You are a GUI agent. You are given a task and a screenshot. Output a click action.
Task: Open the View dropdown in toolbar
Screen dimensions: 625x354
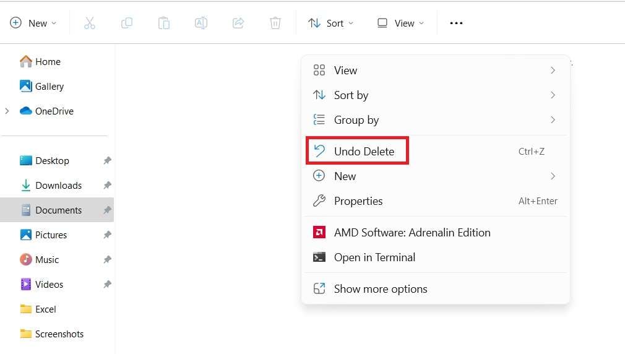(400, 23)
